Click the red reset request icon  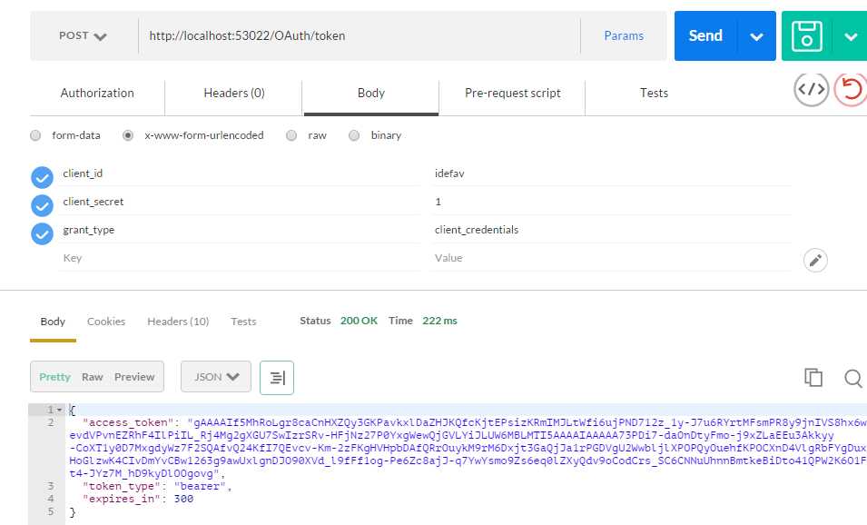tap(851, 90)
